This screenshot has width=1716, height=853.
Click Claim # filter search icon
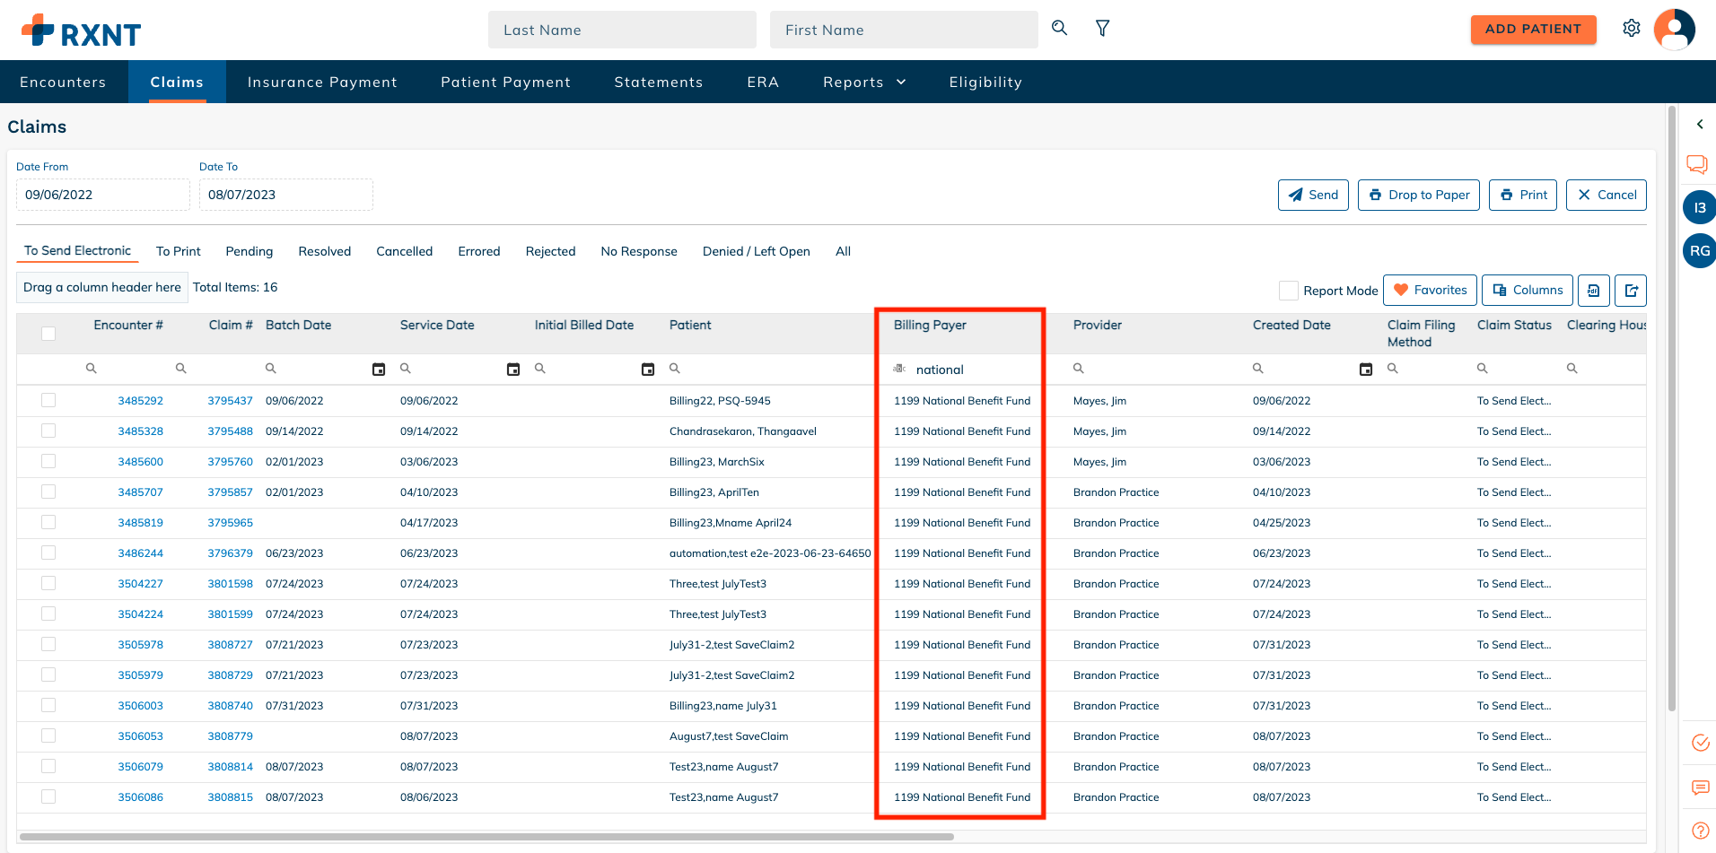pos(180,369)
